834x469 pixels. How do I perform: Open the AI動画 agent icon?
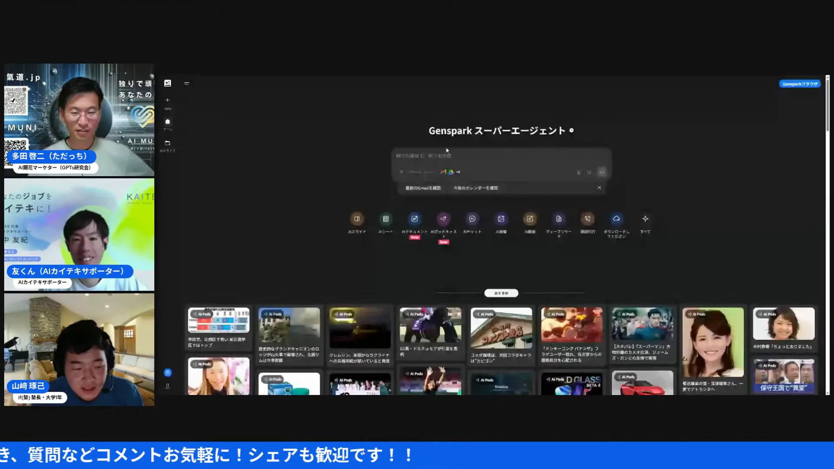(530, 219)
